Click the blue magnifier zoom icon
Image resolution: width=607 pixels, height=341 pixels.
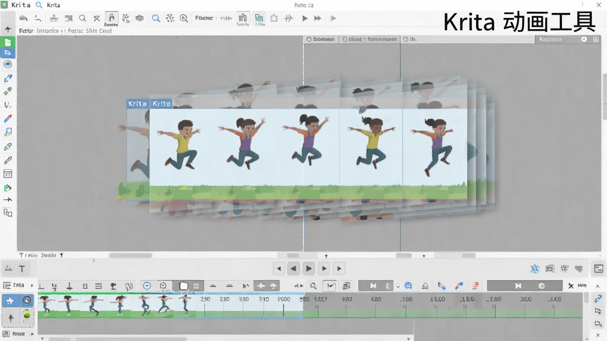156,18
